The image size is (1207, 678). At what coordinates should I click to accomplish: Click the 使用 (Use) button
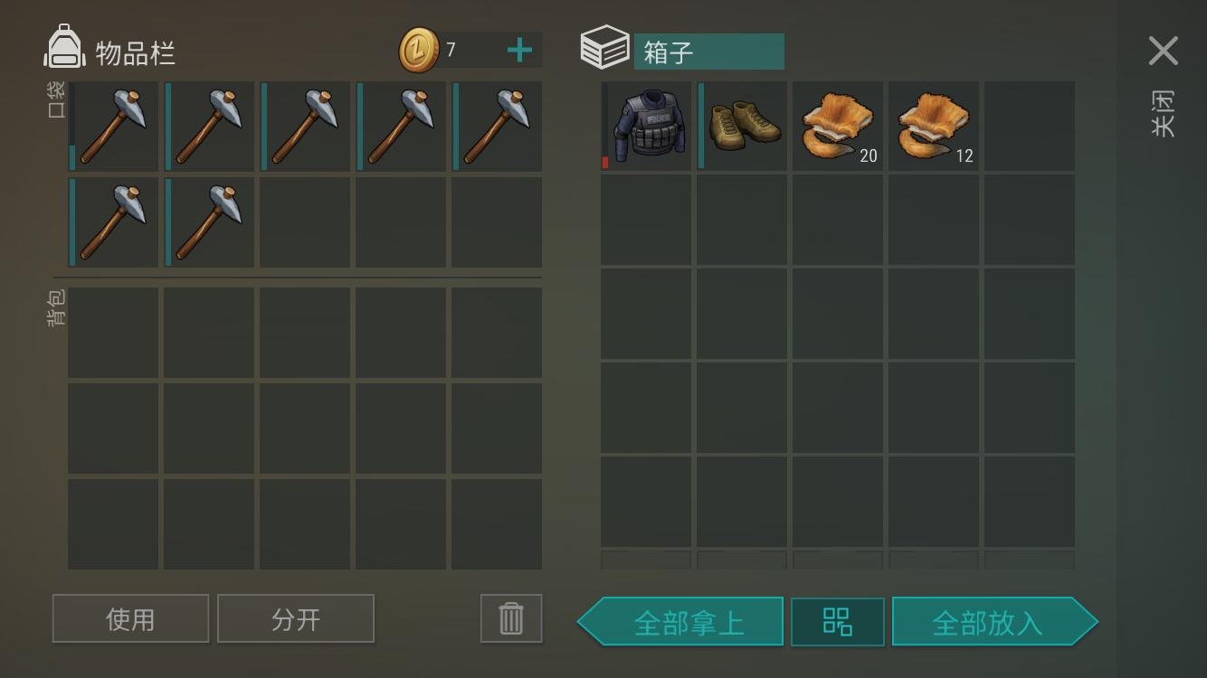tap(130, 618)
